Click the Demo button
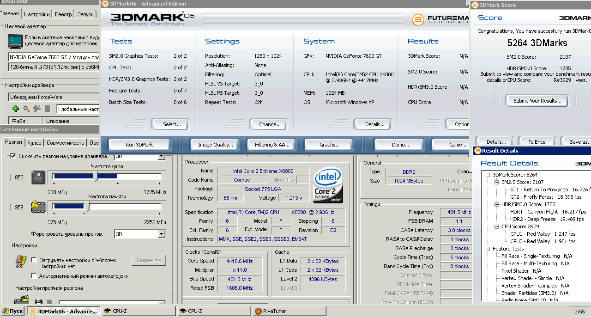The width and height of the screenshot is (591, 318). pyautogui.click(x=400, y=145)
